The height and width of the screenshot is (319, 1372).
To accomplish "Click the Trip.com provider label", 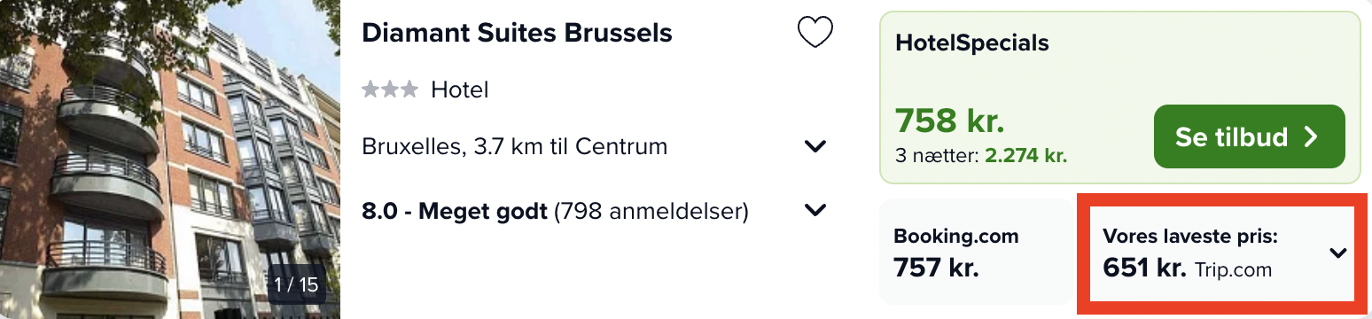I will click(1233, 269).
